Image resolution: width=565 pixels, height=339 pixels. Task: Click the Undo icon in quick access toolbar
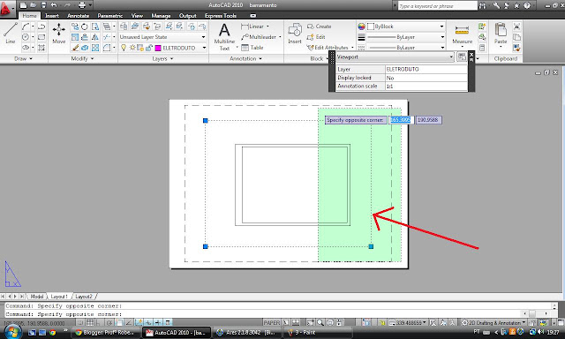click(54, 5)
